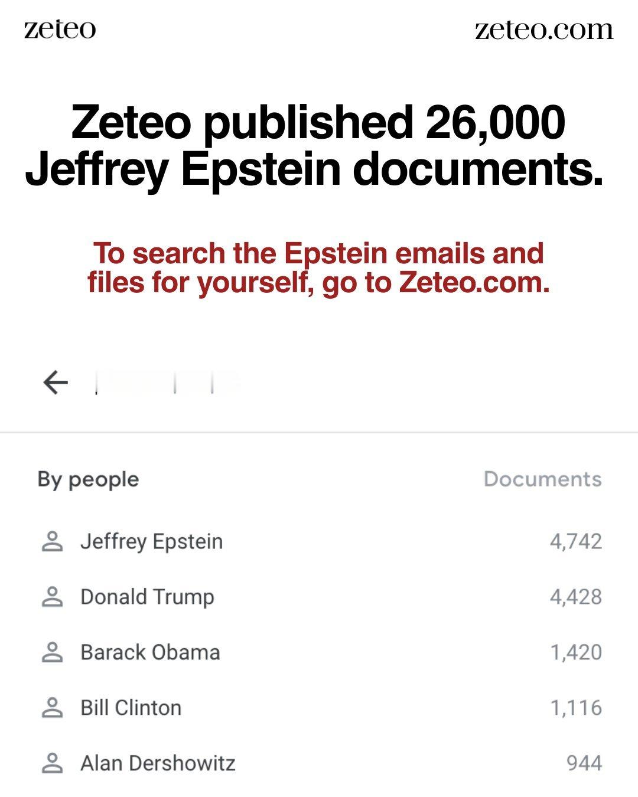Toggle selection of the Bill Clinton row
Image resolution: width=638 pixels, height=797 pixels.
319,708
